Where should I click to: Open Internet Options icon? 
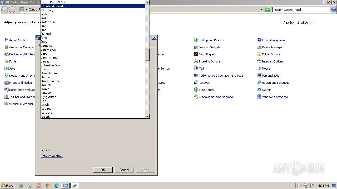(259, 61)
